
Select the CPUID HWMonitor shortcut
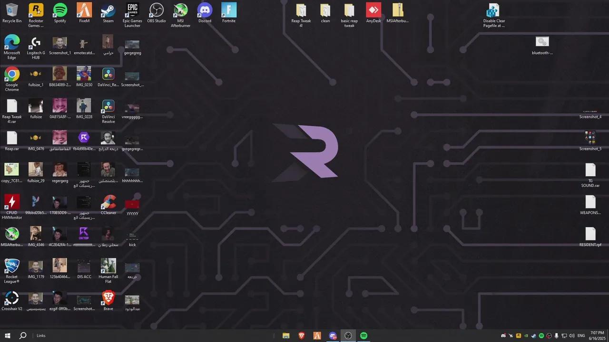coord(12,207)
